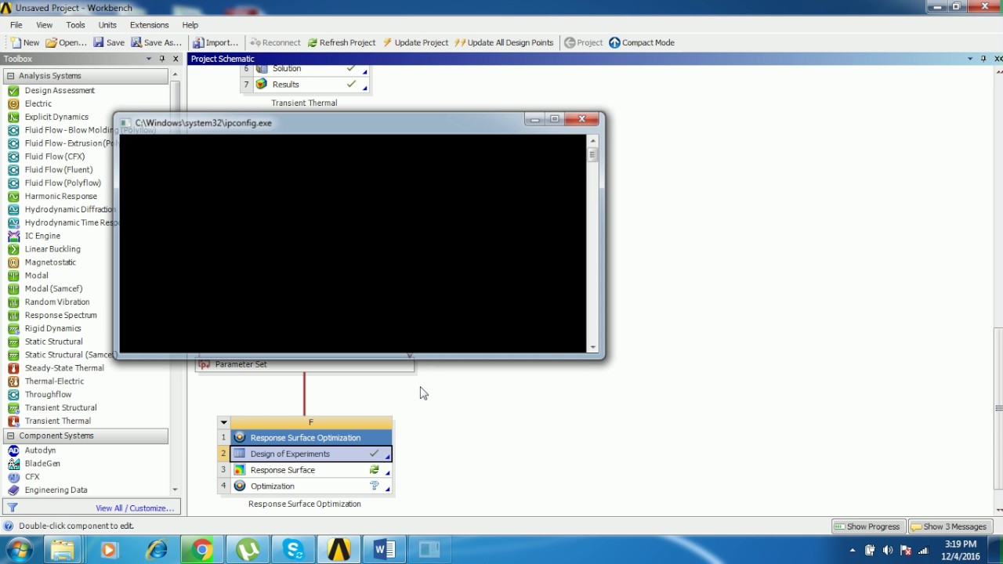Select Modal analysis system icon
The width and height of the screenshot is (1003, 564).
[x=13, y=276]
